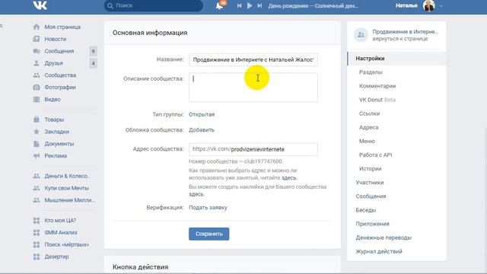Click the Название community name field

[253, 59]
